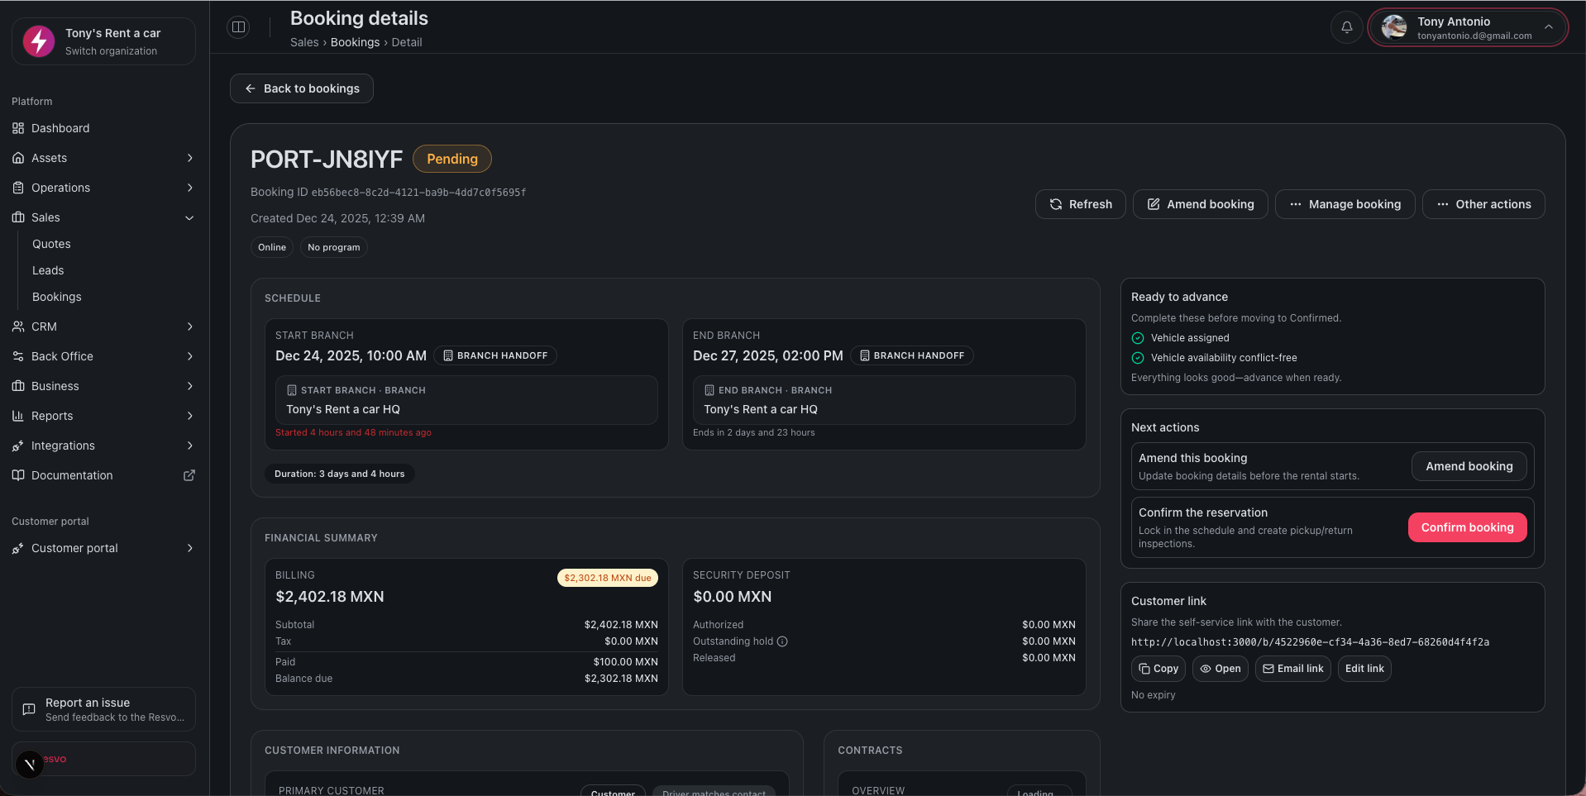Select the Dashboard icon in the sidebar
1586x796 pixels.
19,128
